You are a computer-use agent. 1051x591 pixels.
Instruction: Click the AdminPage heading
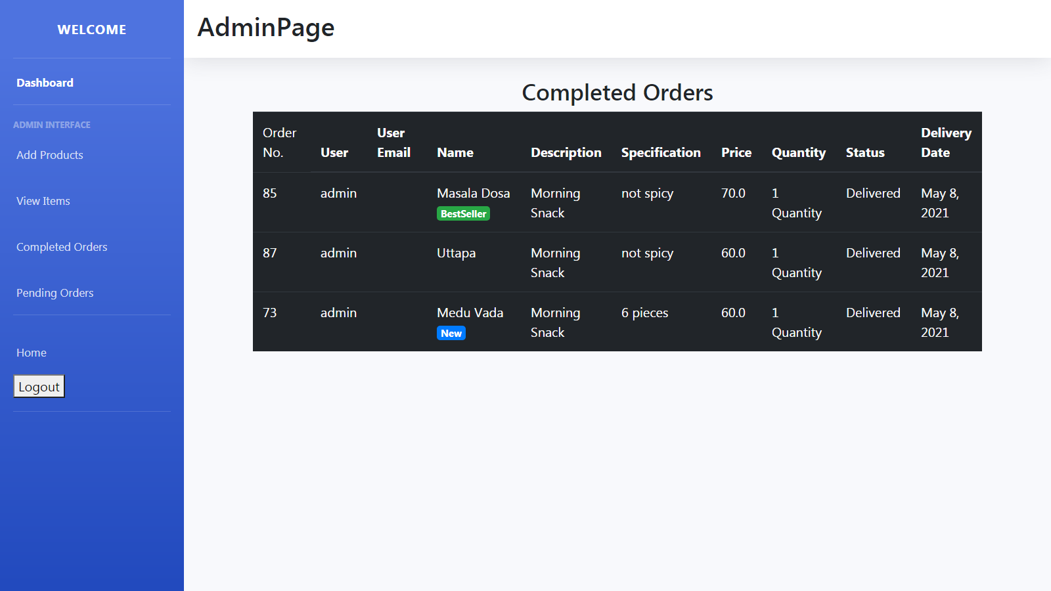265,28
